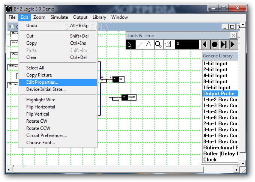
Task: Click the B^2 Logic application icon
Action: point(9,9)
